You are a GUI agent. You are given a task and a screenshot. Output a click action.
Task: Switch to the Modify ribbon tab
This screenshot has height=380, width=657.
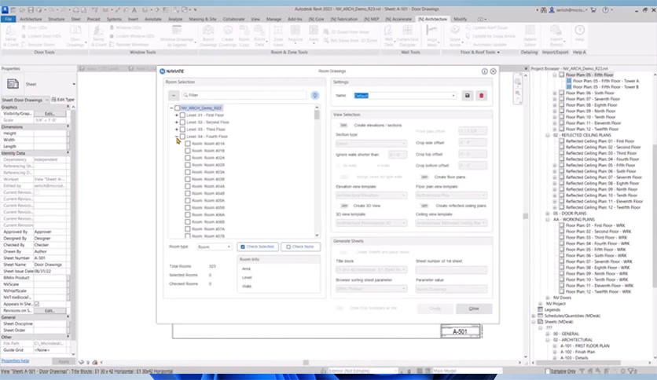click(460, 20)
